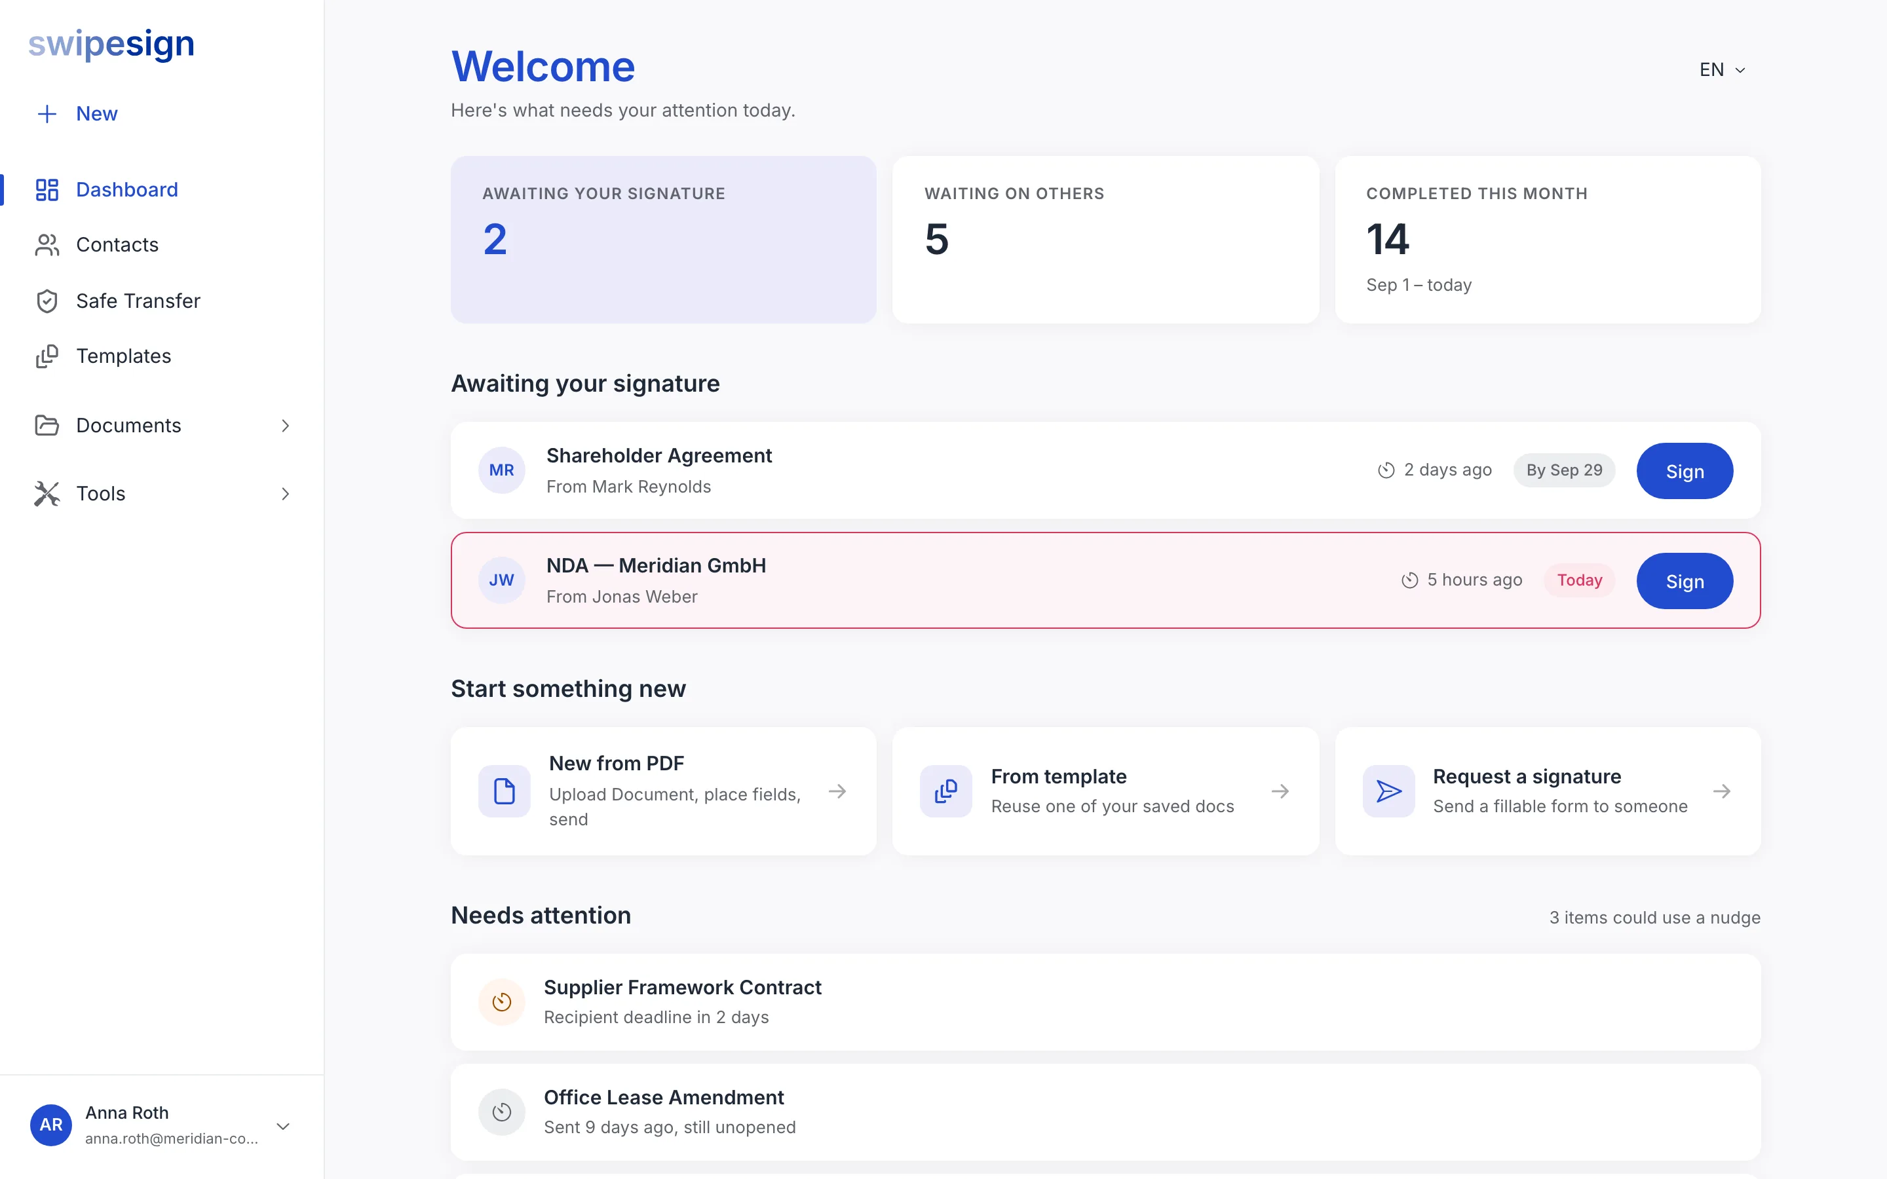Expand the Tools submenu chevron
1887x1179 pixels.
(286, 494)
